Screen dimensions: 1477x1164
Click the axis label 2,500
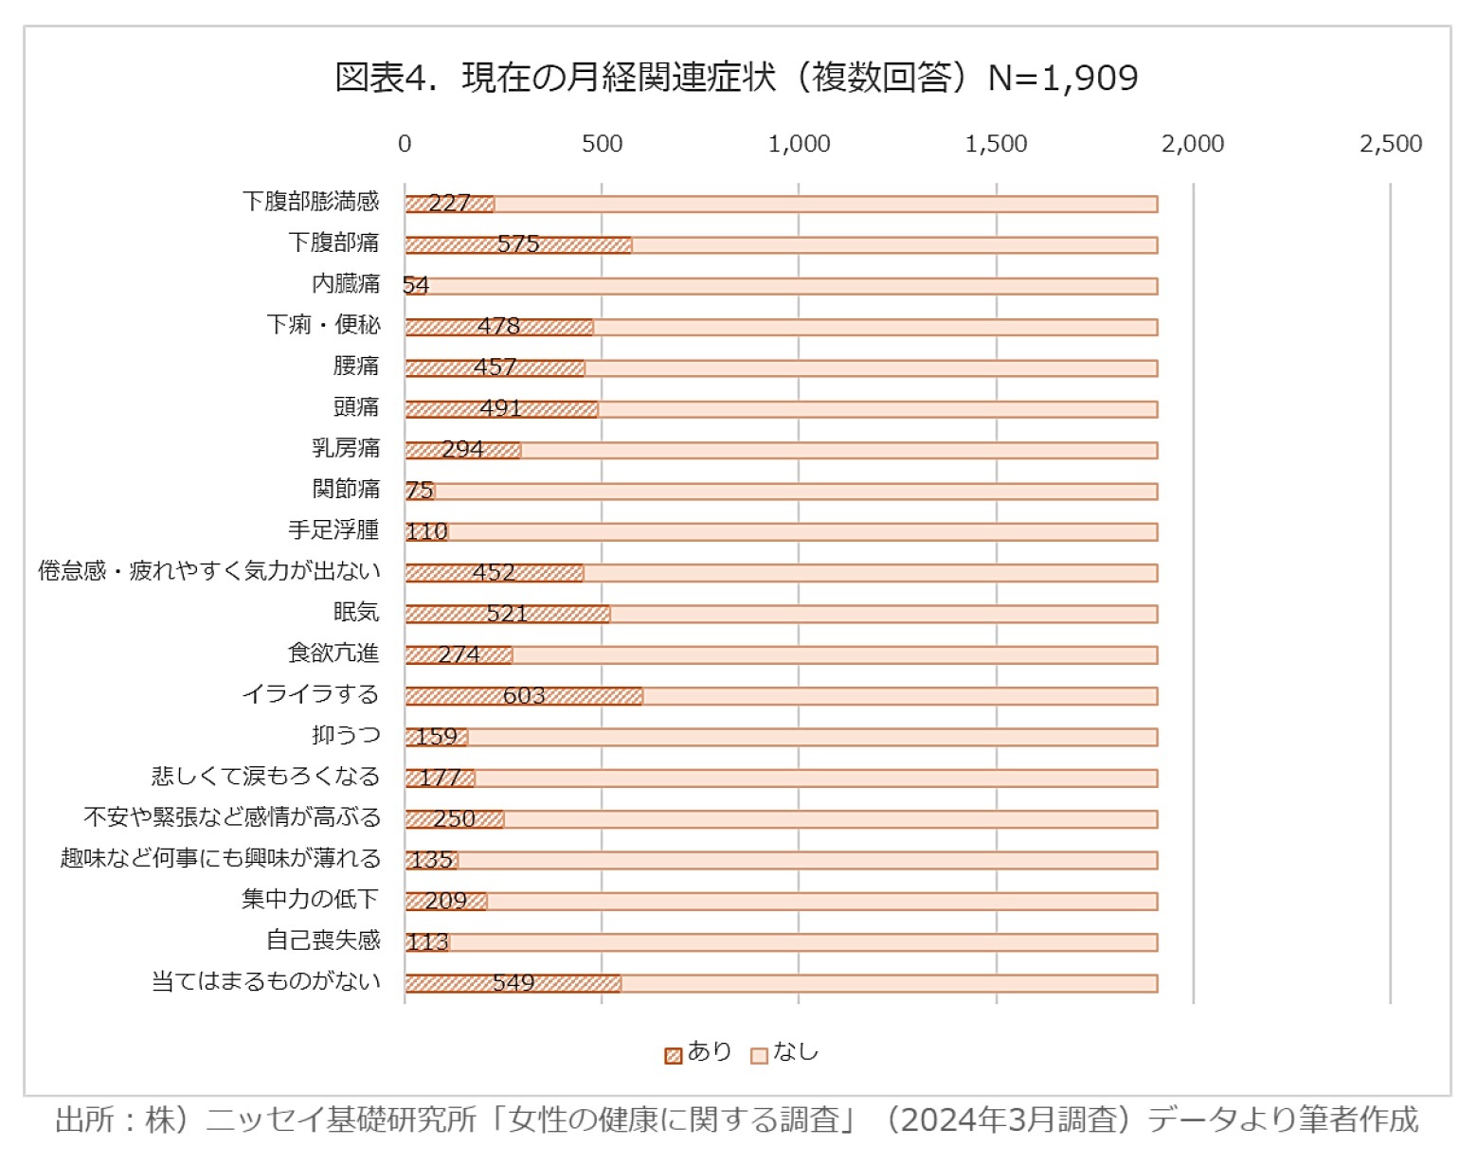(x=1389, y=143)
